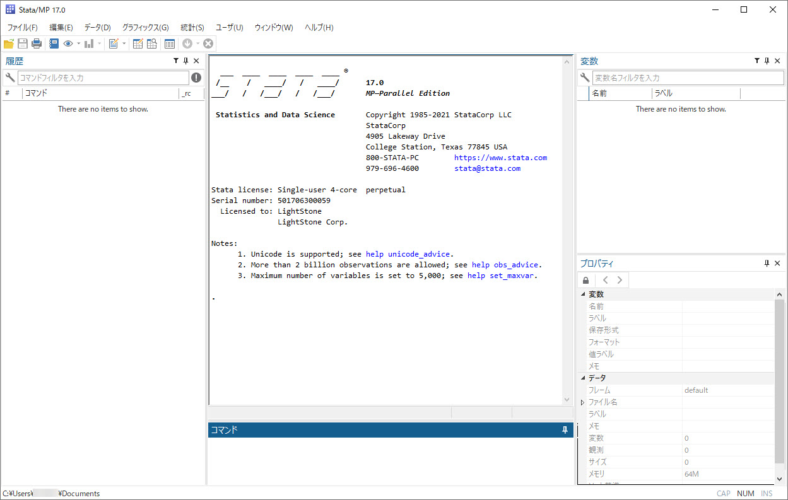Click the Viewer eye icon

click(68, 44)
